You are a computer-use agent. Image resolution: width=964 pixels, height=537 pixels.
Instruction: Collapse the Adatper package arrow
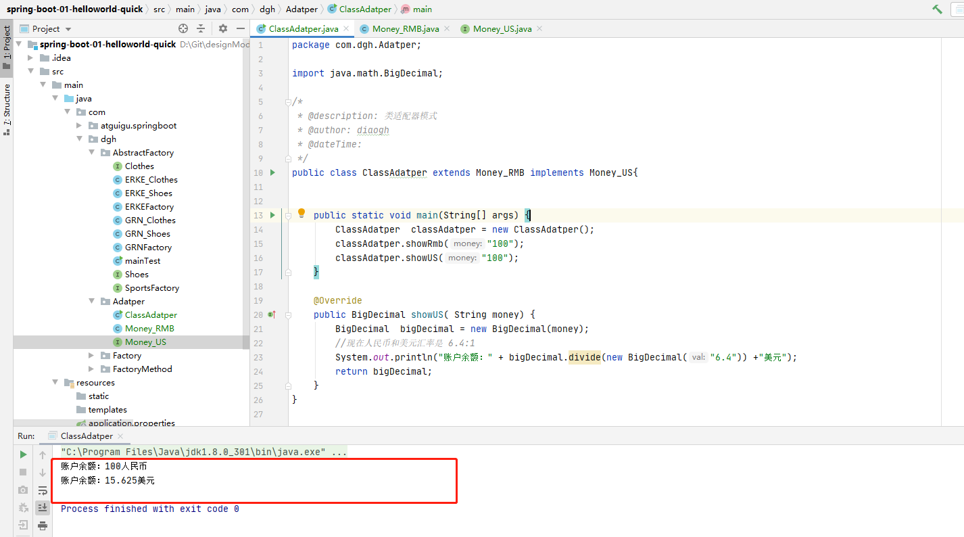91,302
